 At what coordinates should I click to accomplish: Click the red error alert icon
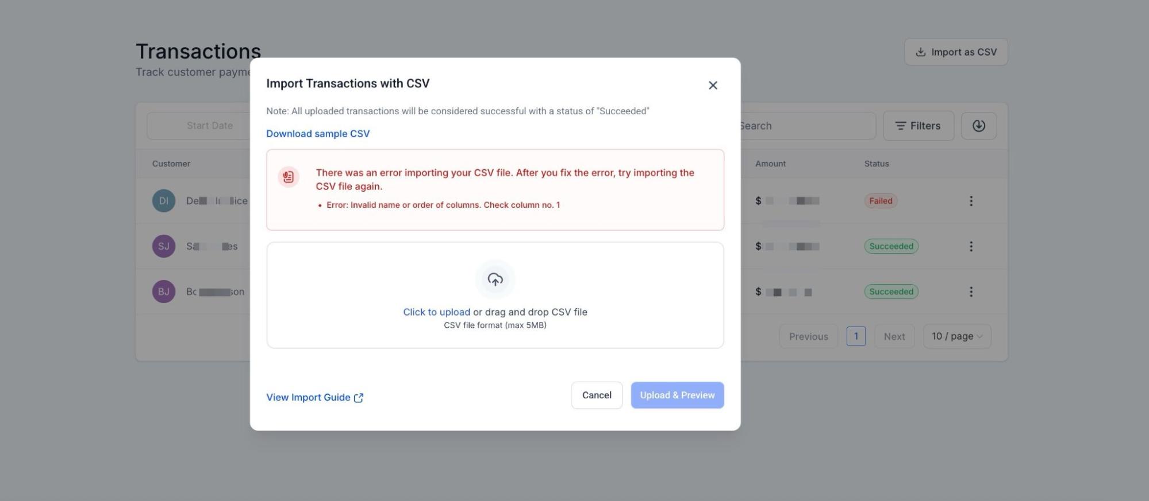point(289,177)
